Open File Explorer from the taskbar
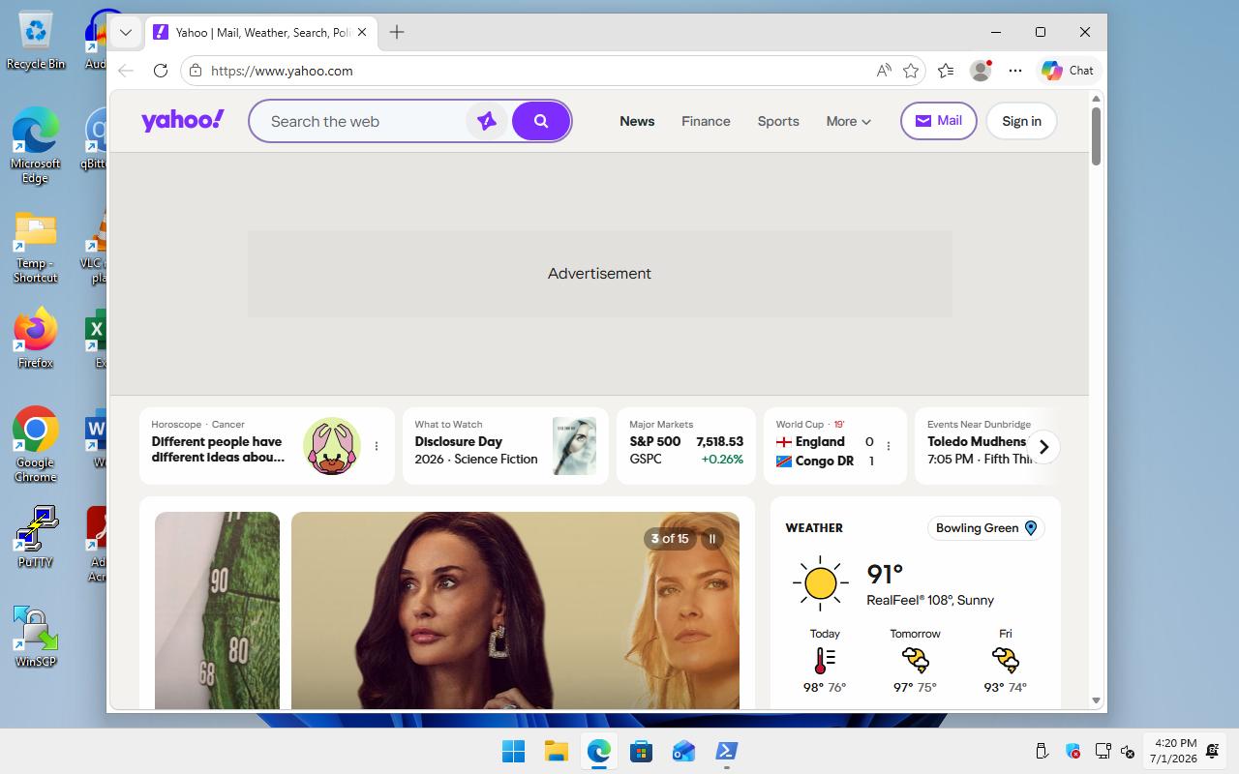The height and width of the screenshot is (774, 1239). click(556, 751)
